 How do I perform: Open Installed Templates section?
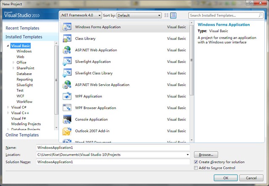click(24, 37)
